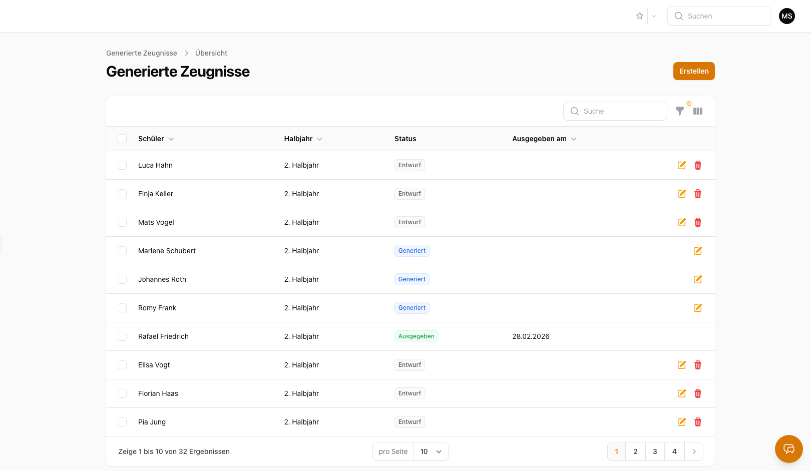
Task: Jump to page 3 of the results
Action: (655, 451)
